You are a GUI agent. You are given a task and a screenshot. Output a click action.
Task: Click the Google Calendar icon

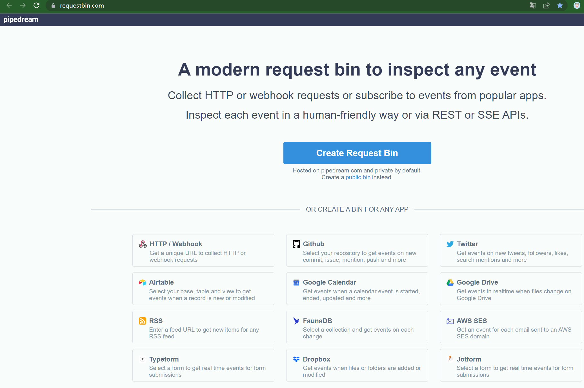[296, 282]
